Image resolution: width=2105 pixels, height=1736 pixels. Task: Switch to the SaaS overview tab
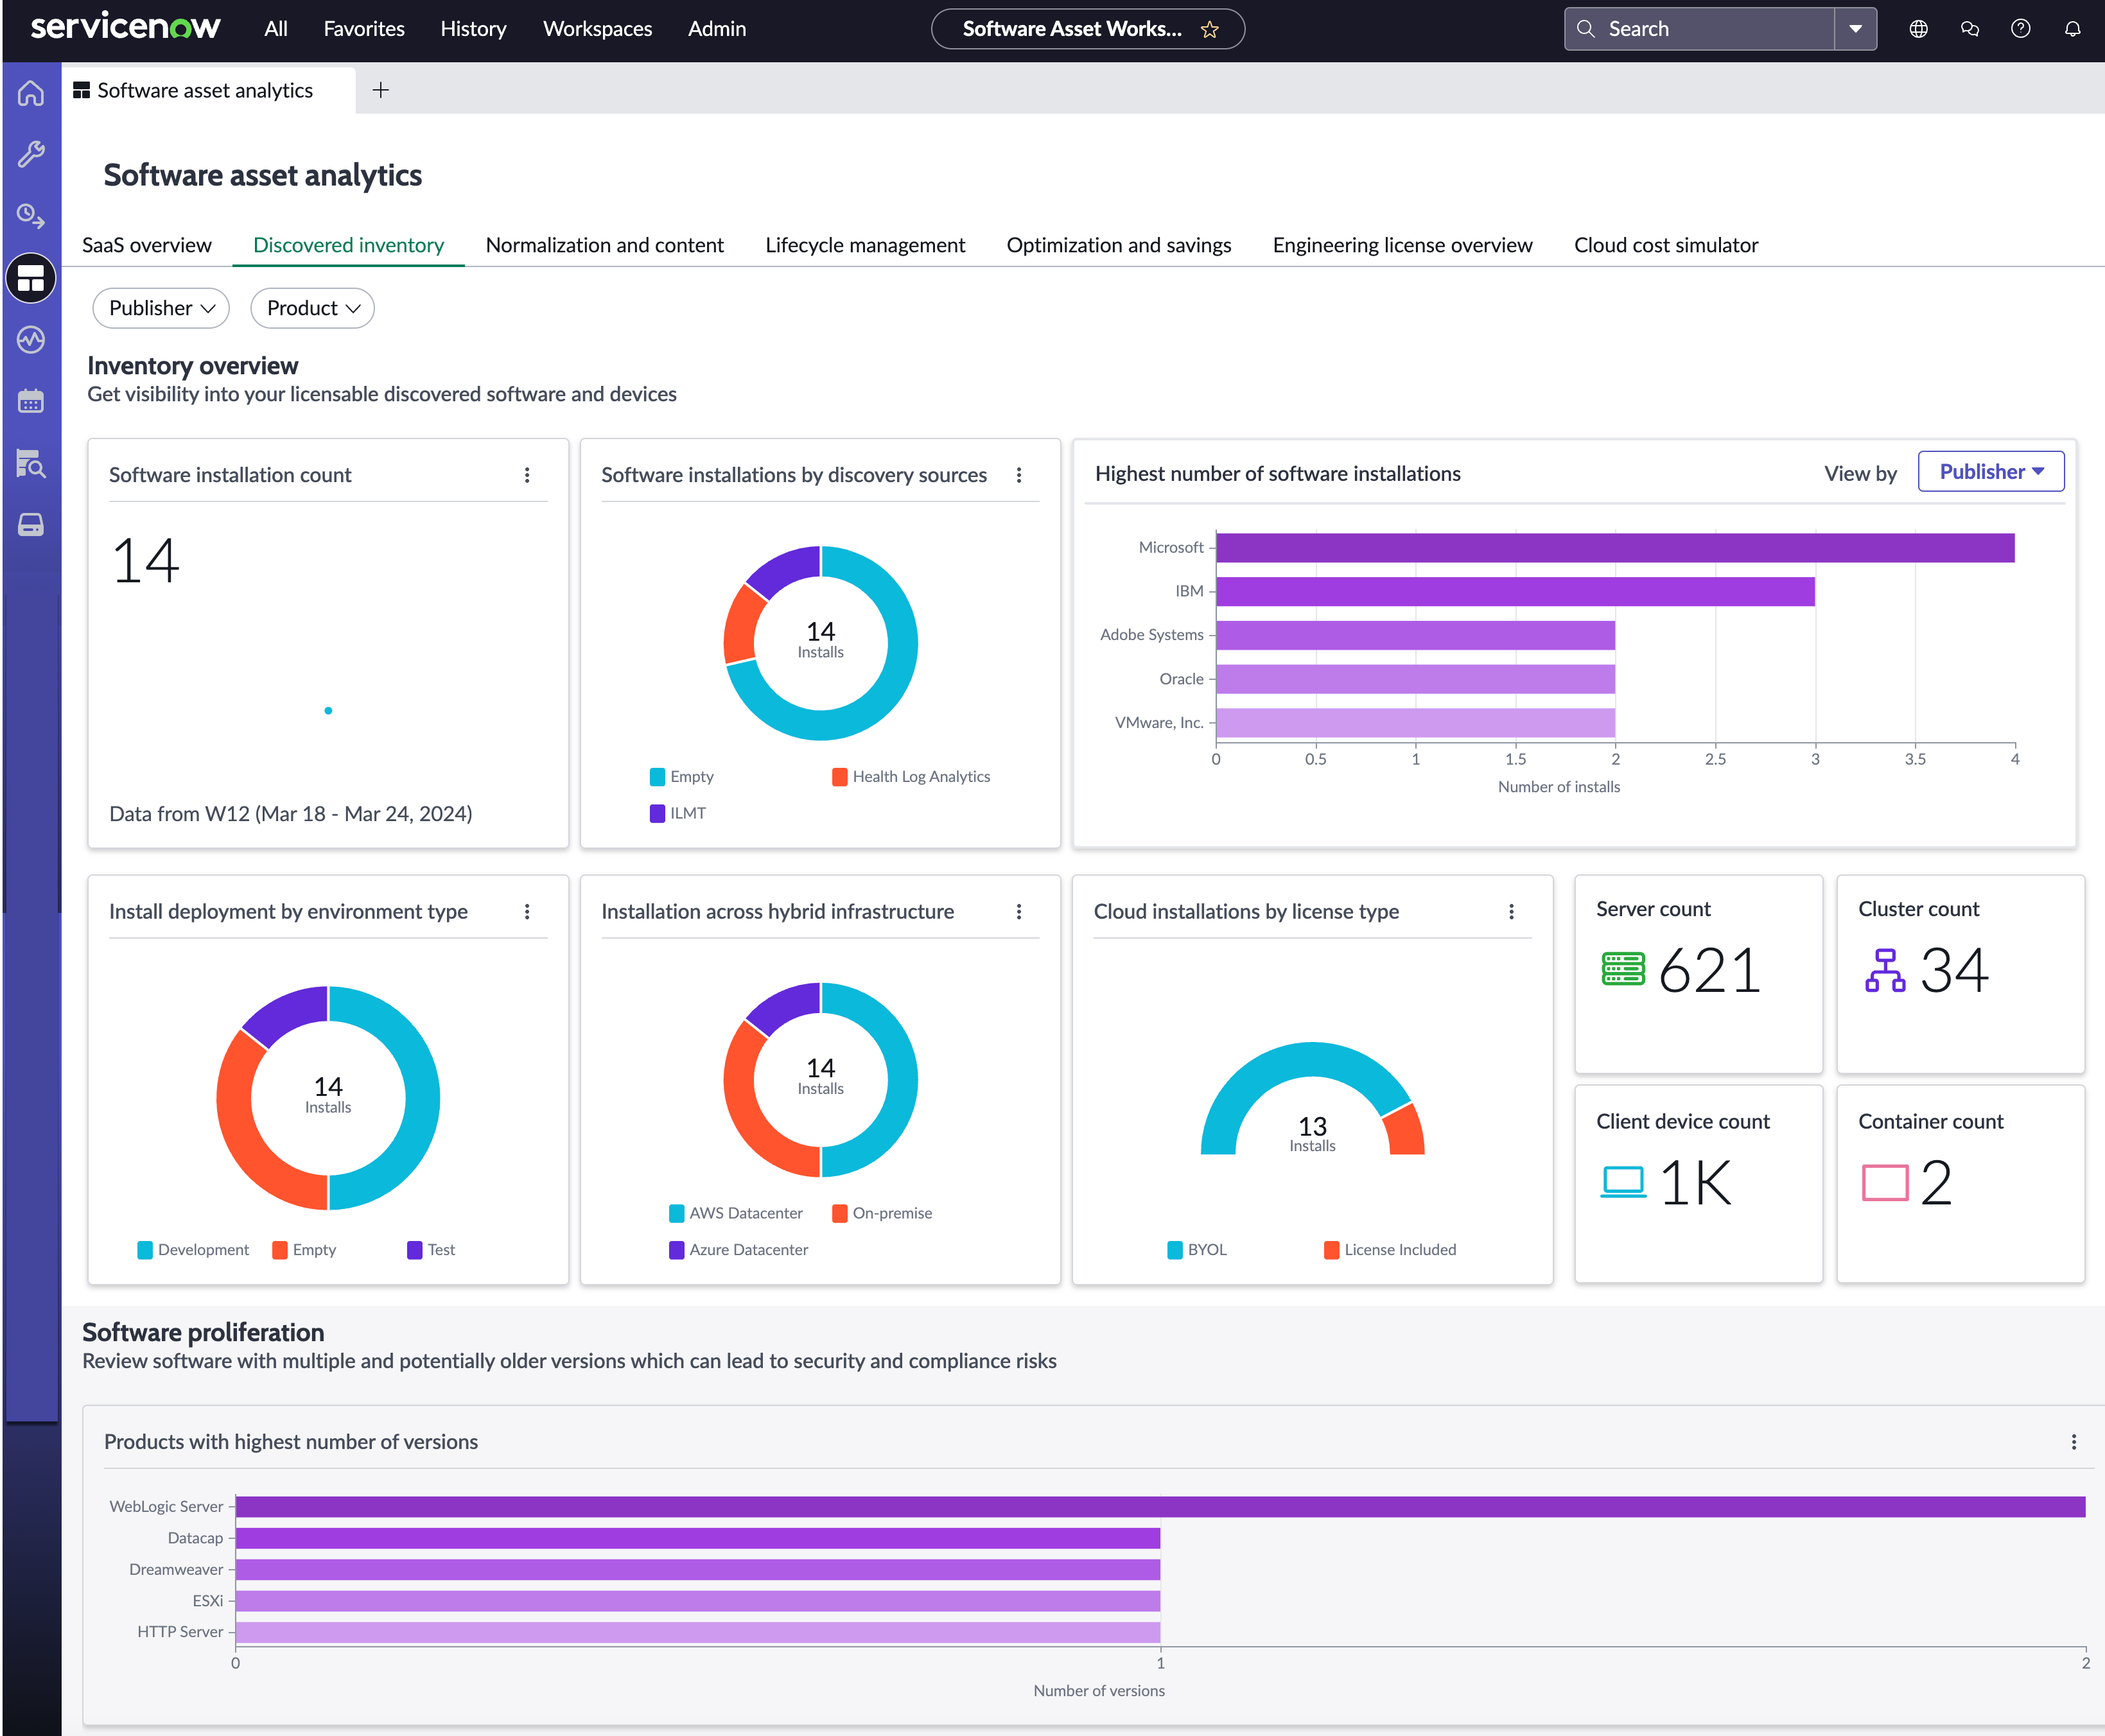pos(147,245)
